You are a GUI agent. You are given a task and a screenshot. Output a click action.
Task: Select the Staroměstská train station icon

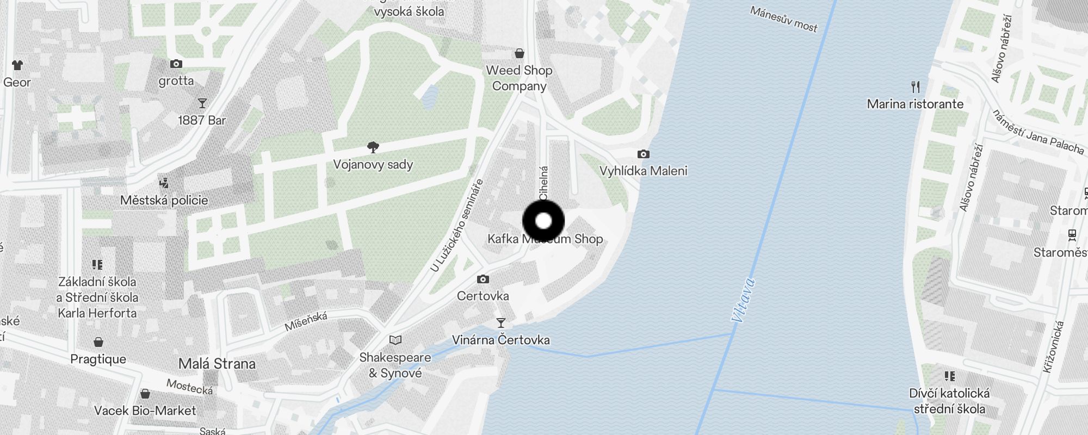[1072, 235]
